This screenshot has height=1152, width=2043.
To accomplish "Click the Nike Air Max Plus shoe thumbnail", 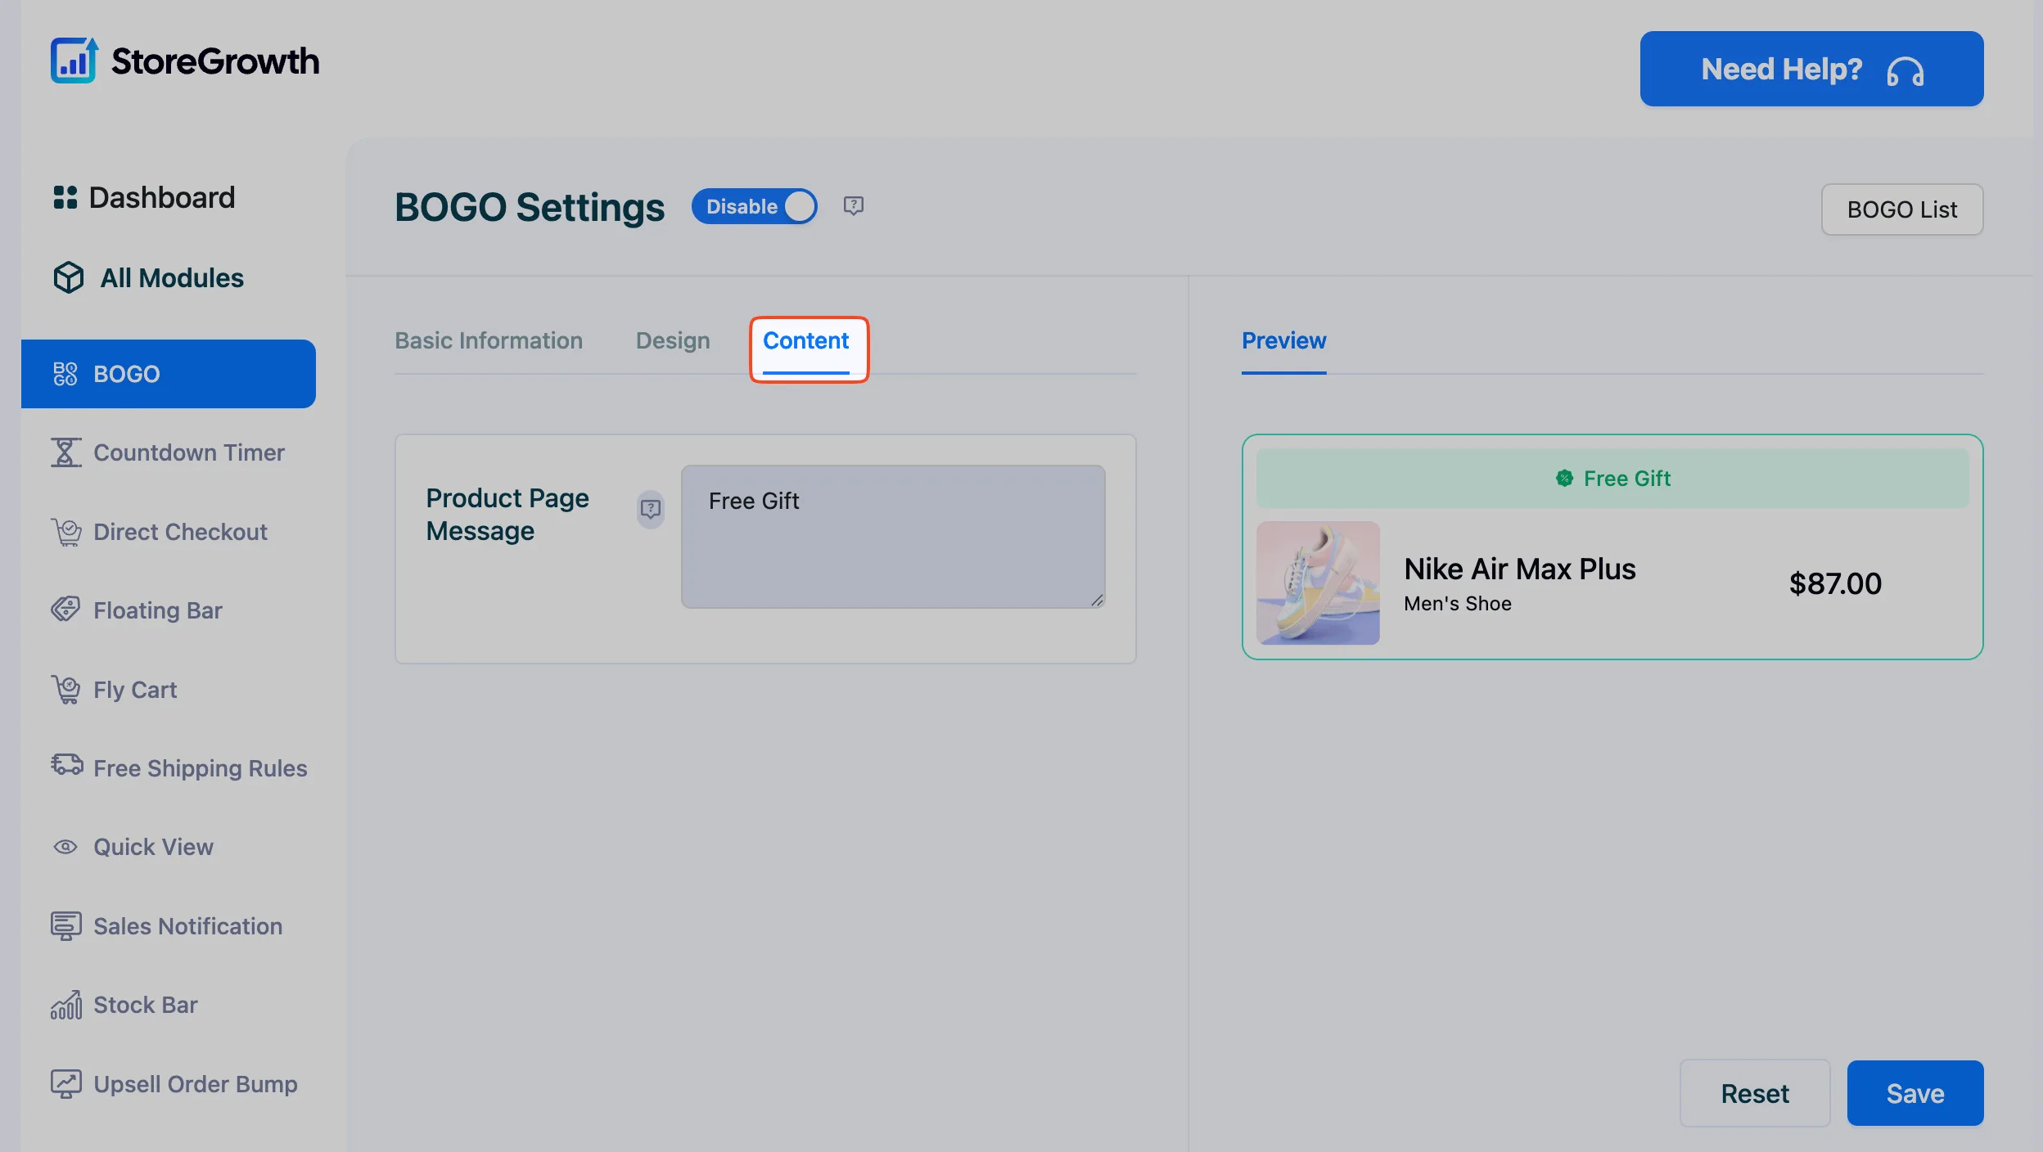I will tap(1318, 583).
